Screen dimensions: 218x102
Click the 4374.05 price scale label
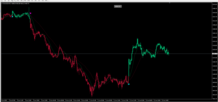[215, 4]
